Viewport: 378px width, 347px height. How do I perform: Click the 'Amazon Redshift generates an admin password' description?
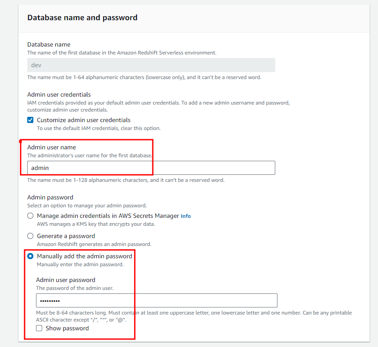[94, 244]
